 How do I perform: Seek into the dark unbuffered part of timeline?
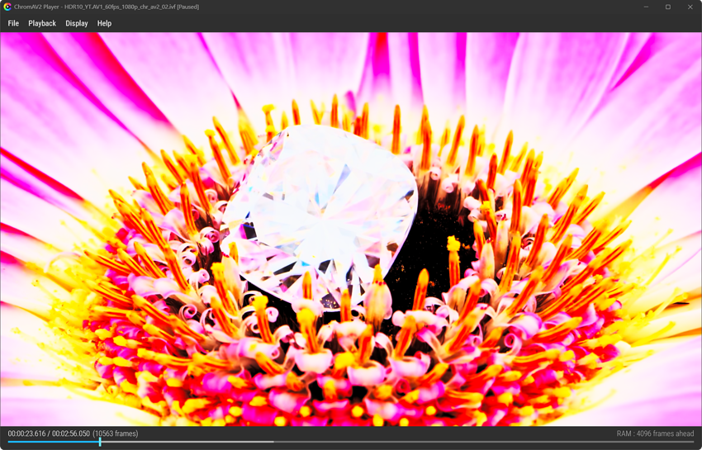[x=483, y=442]
